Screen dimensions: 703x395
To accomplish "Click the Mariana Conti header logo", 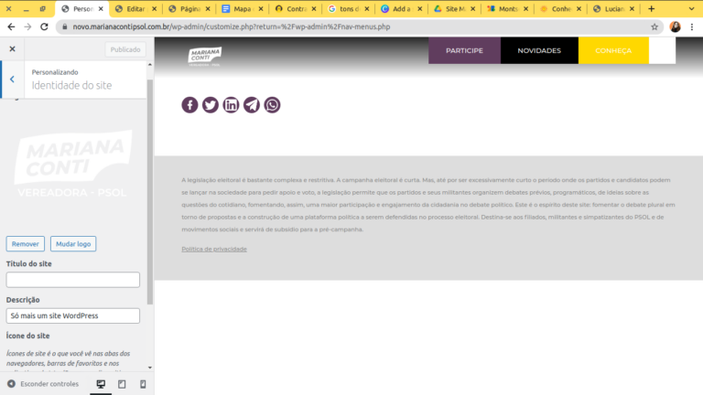I will (205, 57).
